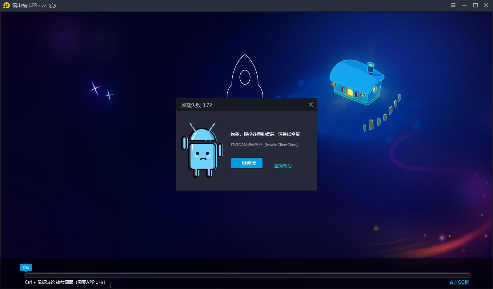
Task: Click the glowing blue house illustration
Action: pyautogui.click(x=357, y=82)
